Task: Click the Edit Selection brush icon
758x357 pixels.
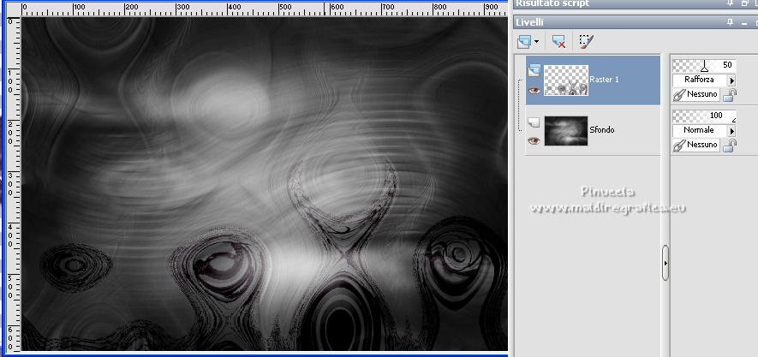Action: [x=586, y=42]
